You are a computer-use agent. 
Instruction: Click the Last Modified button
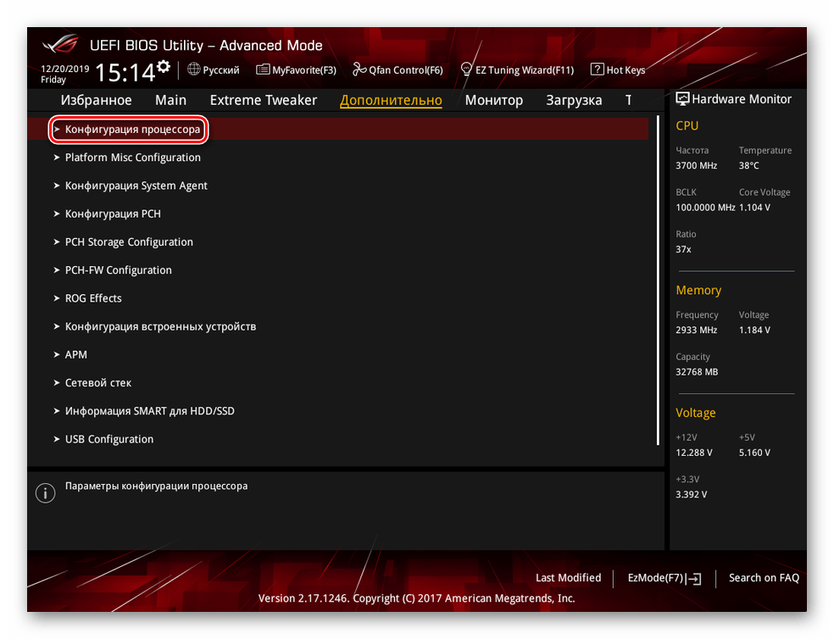coord(568,578)
